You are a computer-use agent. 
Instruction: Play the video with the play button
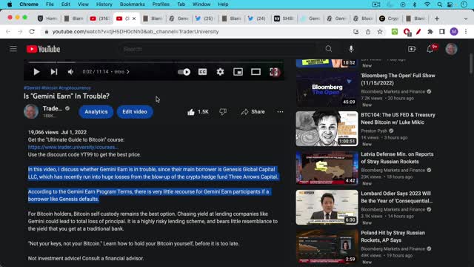tap(36, 72)
